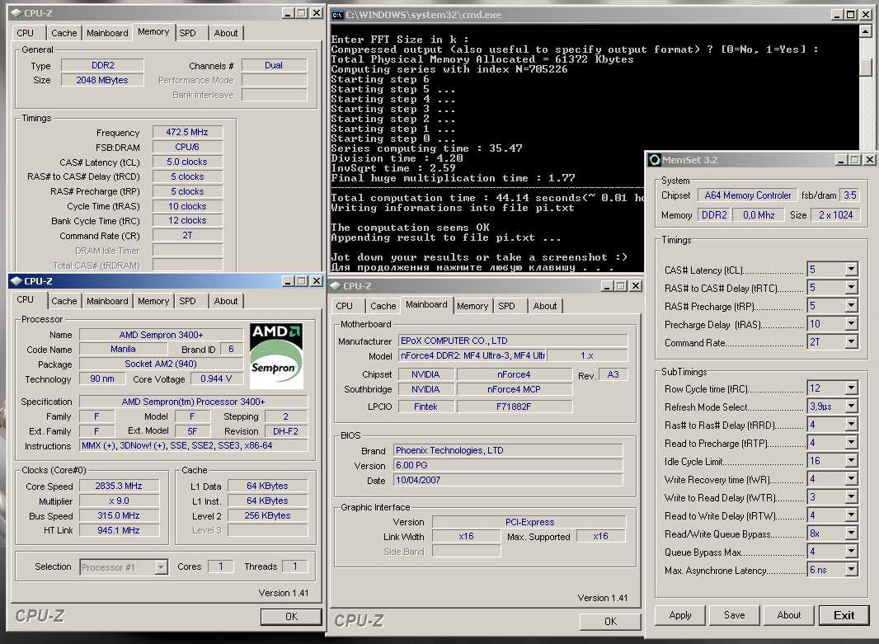Open Memory tab in Mainboard CPU-Z window
Screen dimensions: 879x644
(472, 306)
